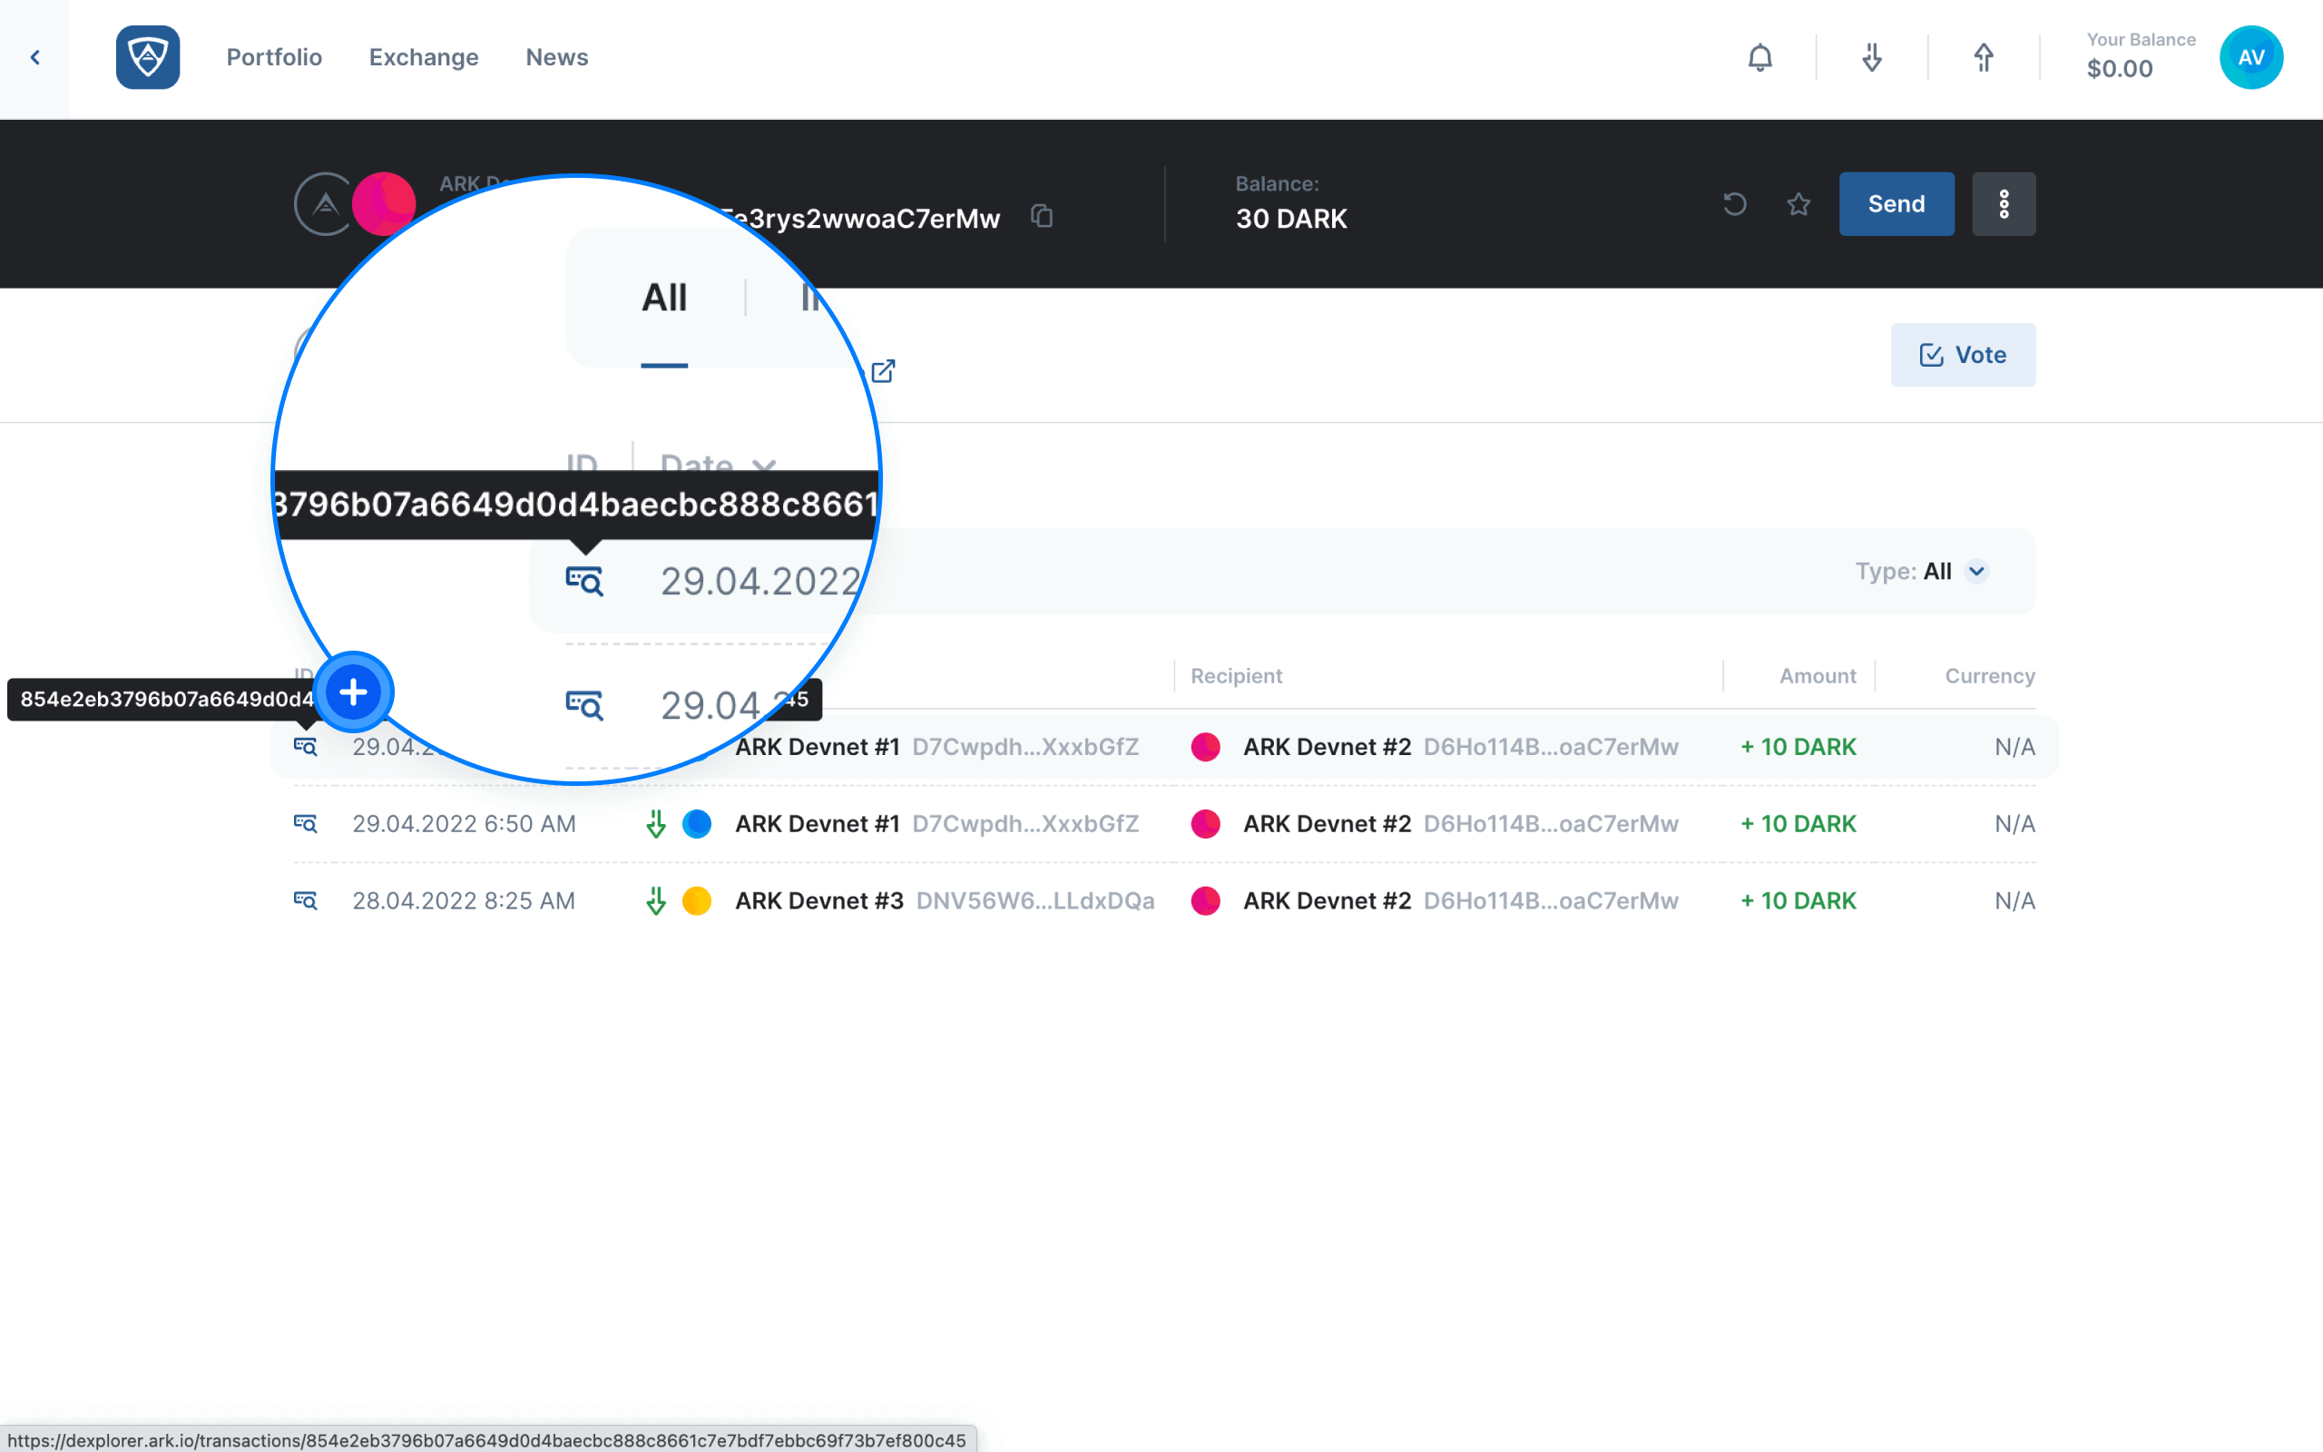
Task: Click the send funds up-arrow icon
Action: pyautogui.click(x=1984, y=57)
